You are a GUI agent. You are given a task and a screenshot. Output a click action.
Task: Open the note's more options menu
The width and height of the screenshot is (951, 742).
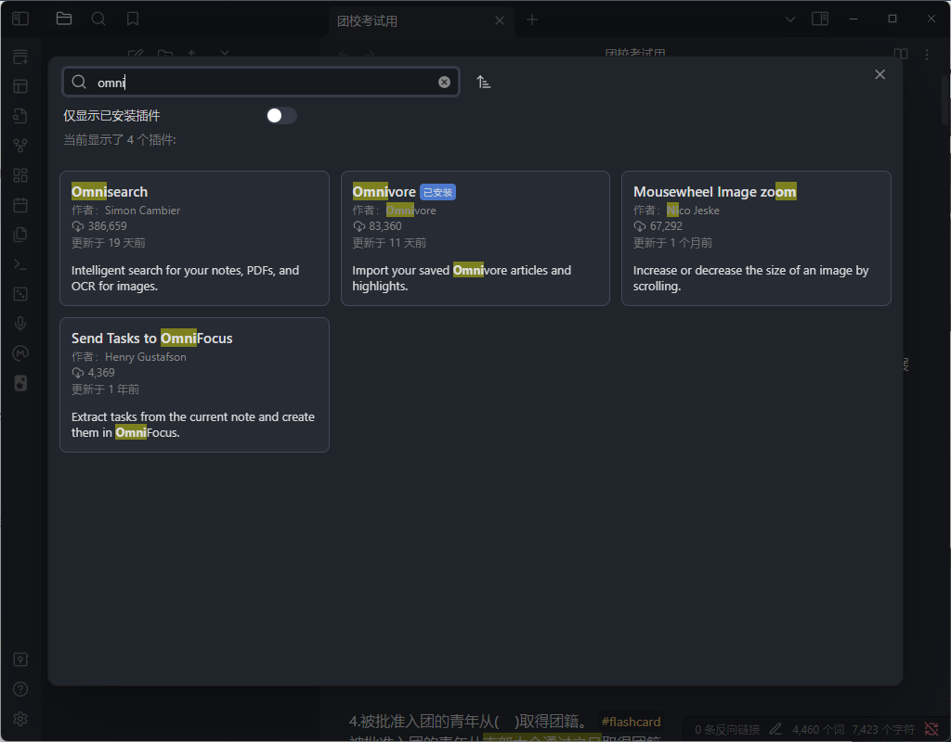(927, 55)
